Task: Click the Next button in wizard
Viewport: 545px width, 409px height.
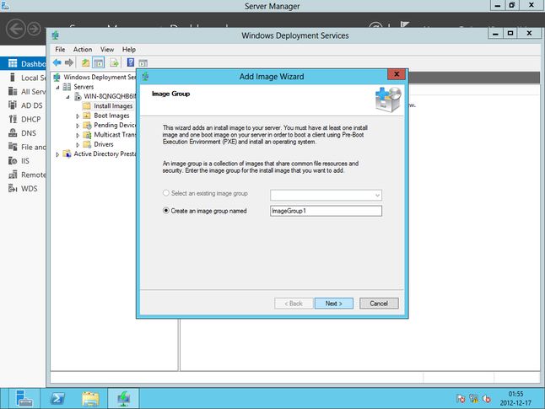Action: coord(334,304)
